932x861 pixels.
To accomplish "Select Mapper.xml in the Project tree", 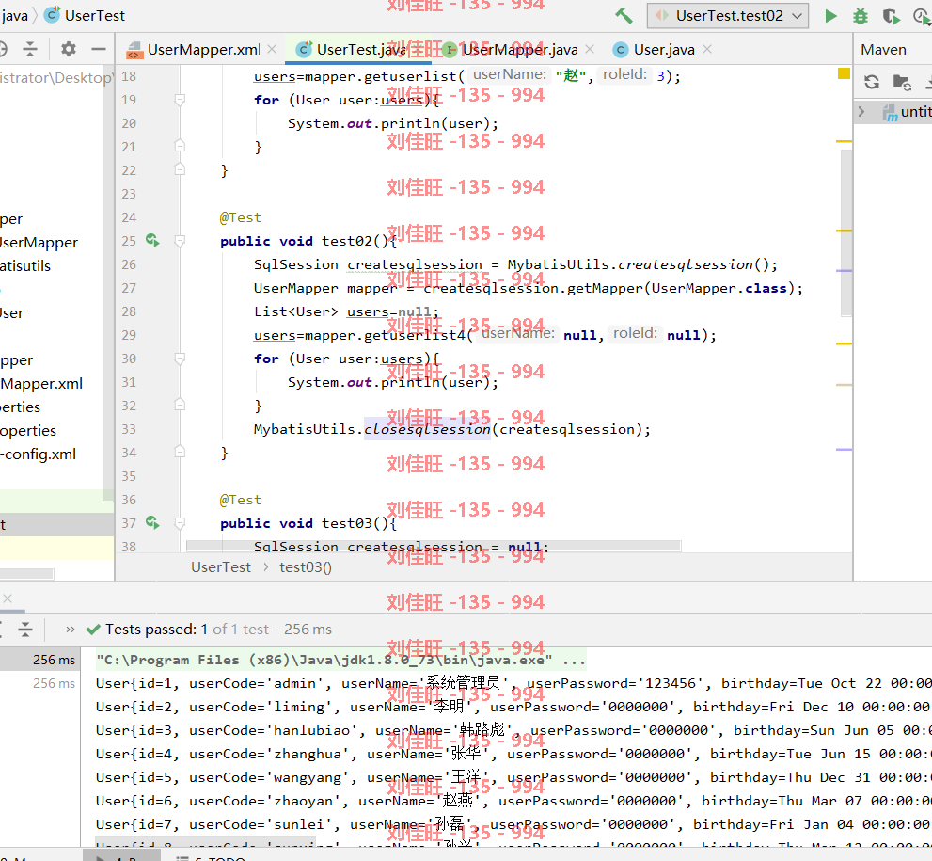I will [x=41, y=384].
